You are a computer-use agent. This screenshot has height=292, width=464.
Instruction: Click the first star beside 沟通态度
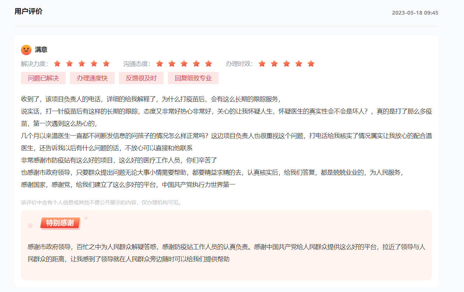pos(160,64)
